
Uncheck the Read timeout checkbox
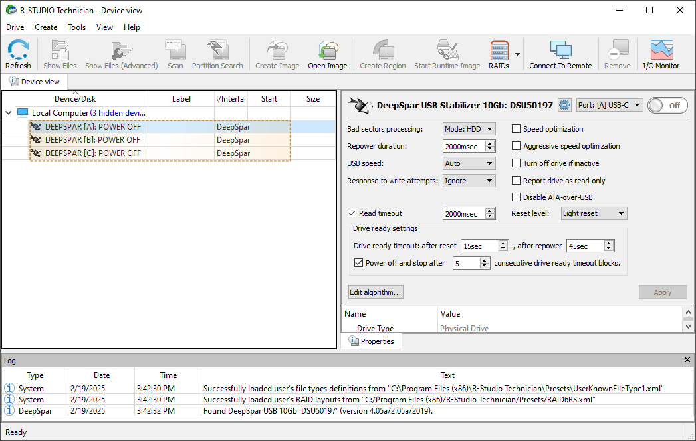pyautogui.click(x=352, y=213)
